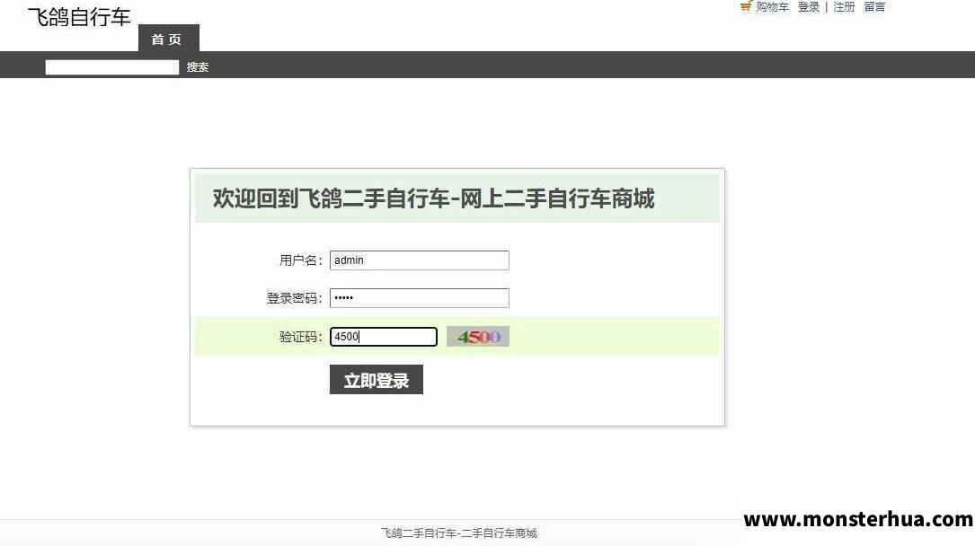Refresh the 4500 captcha image
This screenshot has height=546, width=975.
(x=477, y=337)
